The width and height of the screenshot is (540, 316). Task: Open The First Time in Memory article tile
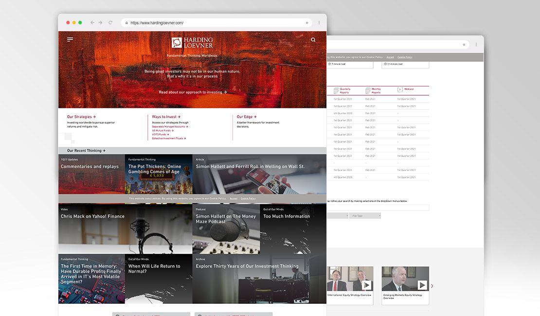click(91, 279)
